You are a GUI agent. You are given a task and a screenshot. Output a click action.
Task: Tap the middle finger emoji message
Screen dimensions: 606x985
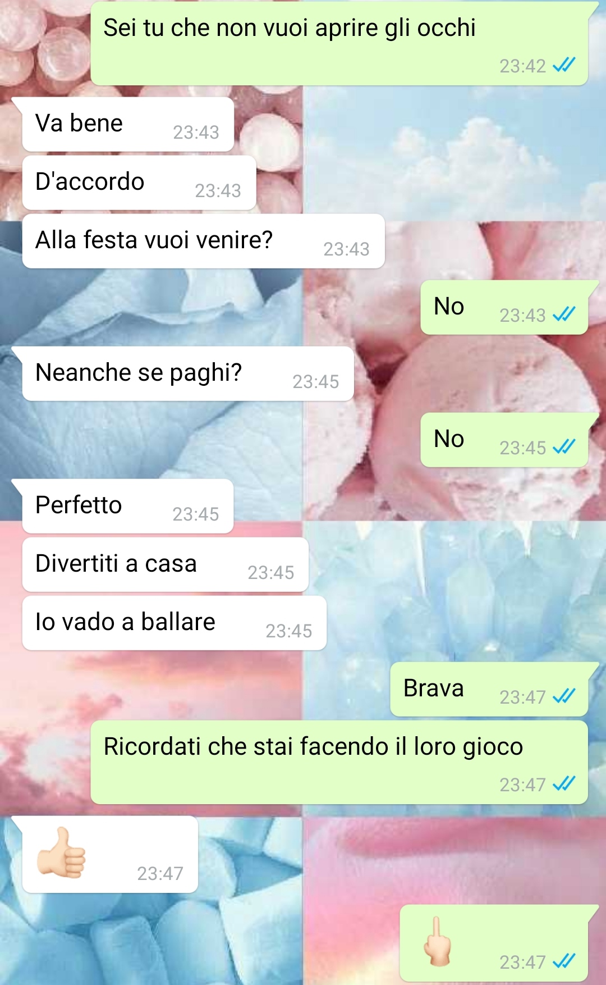[494, 943]
